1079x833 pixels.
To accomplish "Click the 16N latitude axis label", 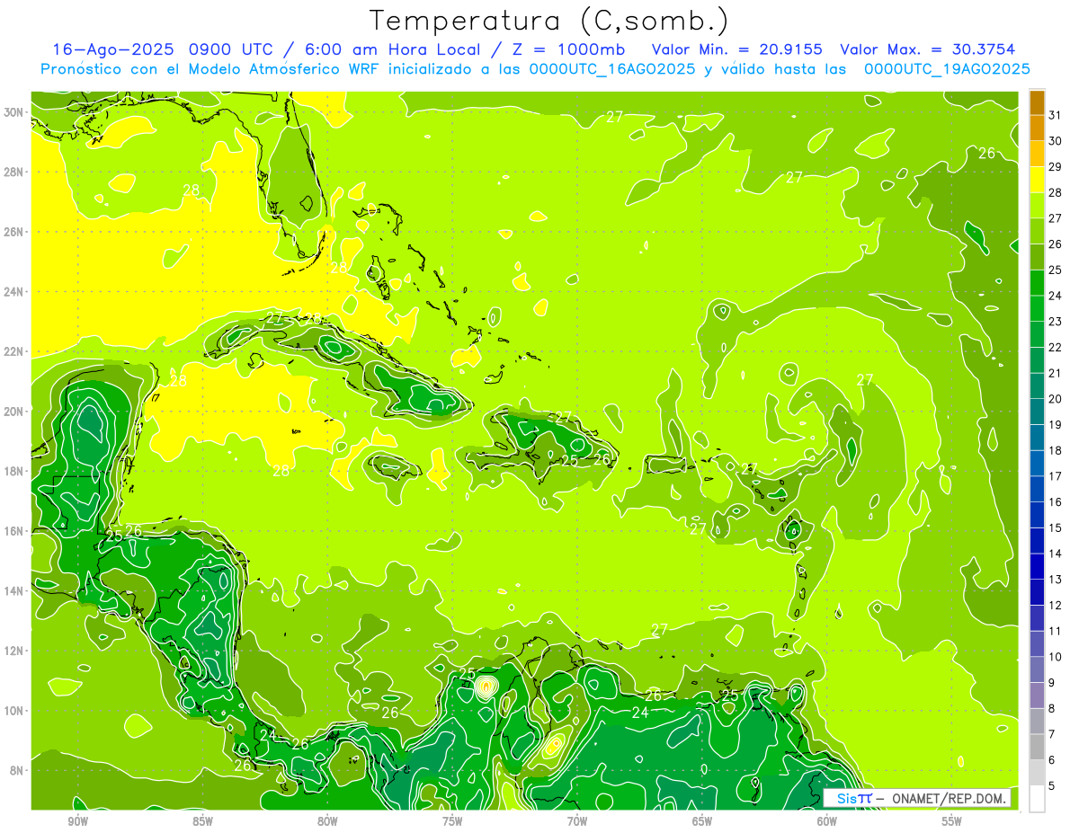I will tap(15, 531).
